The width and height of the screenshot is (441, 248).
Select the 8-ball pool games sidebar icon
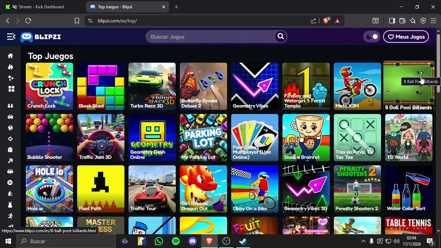[10, 183]
